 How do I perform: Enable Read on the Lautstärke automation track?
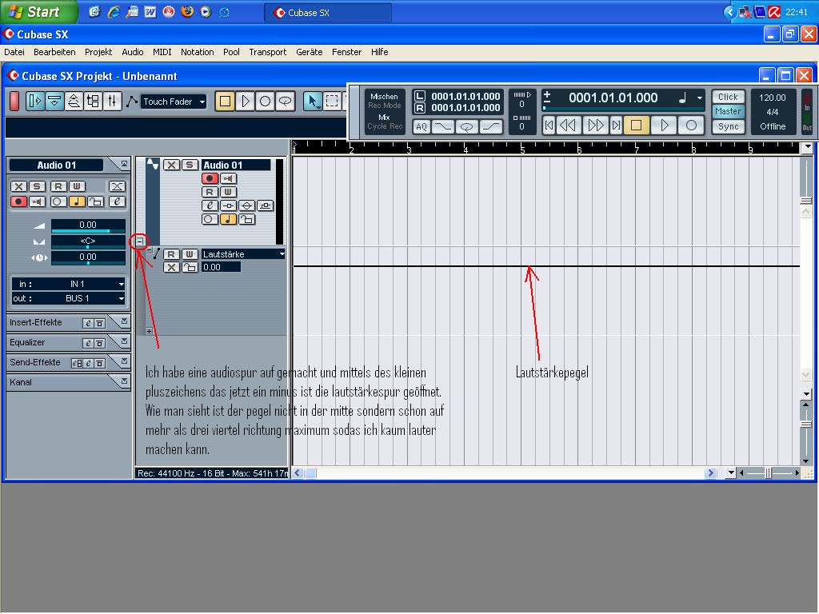coord(171,254)
